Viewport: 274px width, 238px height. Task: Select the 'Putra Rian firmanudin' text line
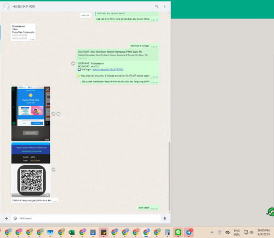[23, 32]
